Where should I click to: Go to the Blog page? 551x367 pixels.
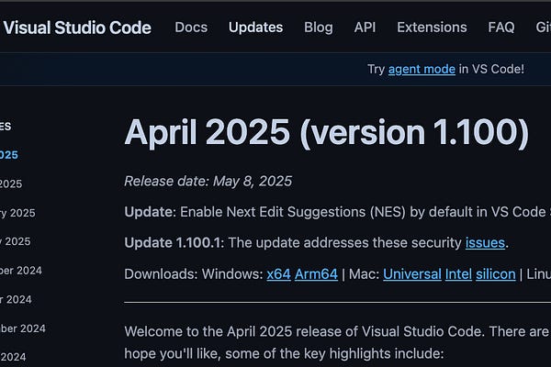319,28
